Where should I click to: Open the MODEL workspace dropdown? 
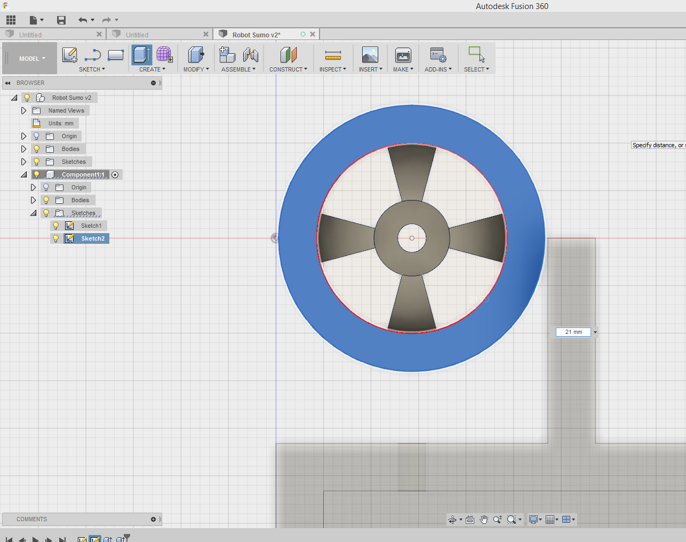(x=32, y=59)
